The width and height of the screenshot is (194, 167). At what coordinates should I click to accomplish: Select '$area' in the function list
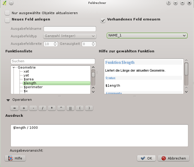pos(29,79)
